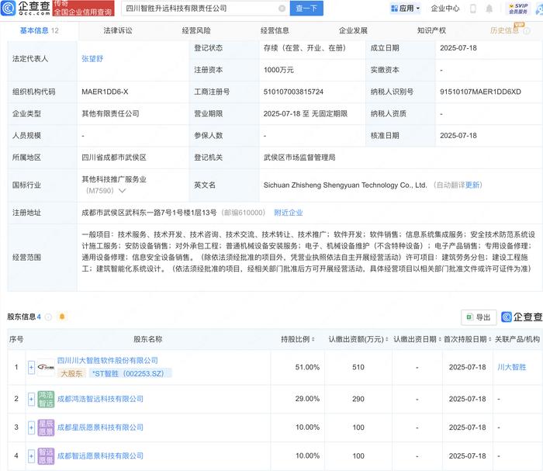Click the orange bell next to 股东信息
543x471 pixels.
coord(62,317)
